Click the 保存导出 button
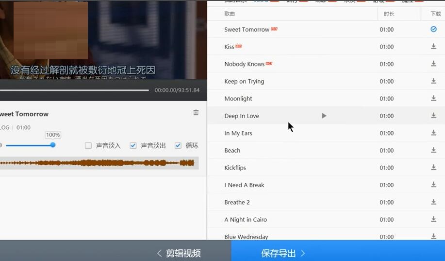Image resolution: width=445 pixels, height=261 pixels. coord(283,253)
